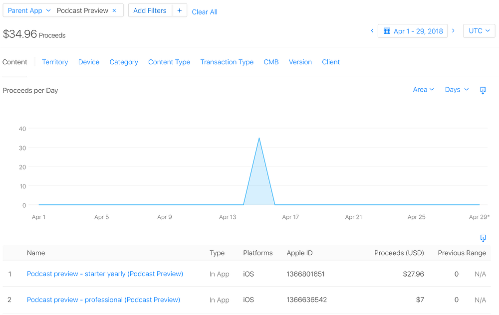Open the CMB tab
499x315 pixels.
point(271,62)
